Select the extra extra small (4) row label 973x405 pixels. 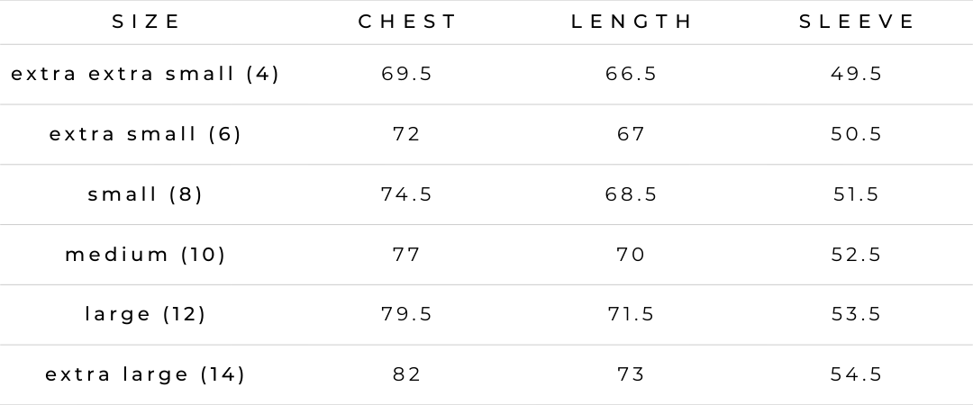click(145, 74)
